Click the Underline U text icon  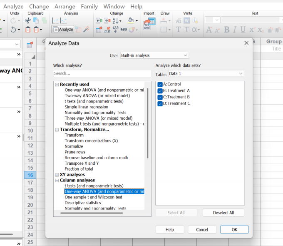coord(243,30)
